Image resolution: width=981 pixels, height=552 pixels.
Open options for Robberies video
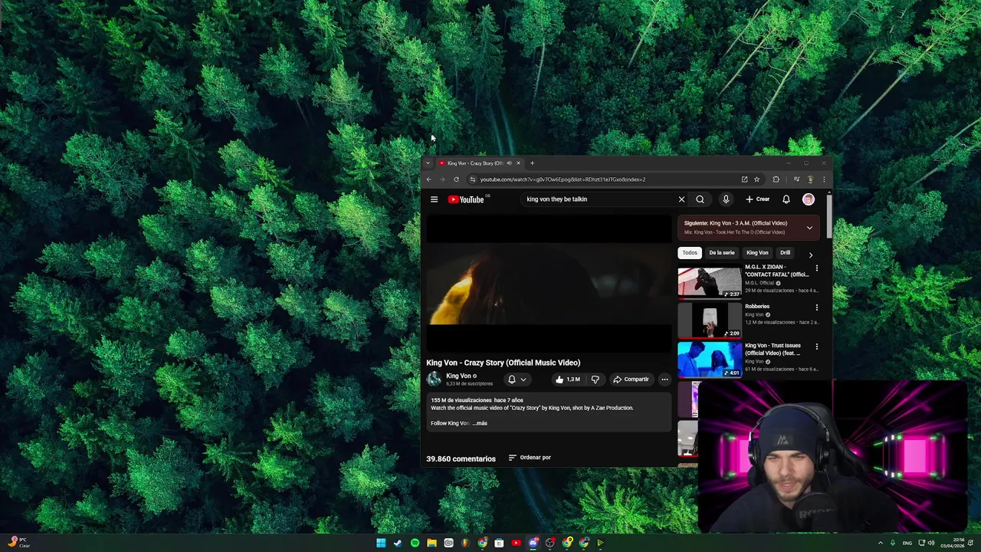[x=816, y=307]
